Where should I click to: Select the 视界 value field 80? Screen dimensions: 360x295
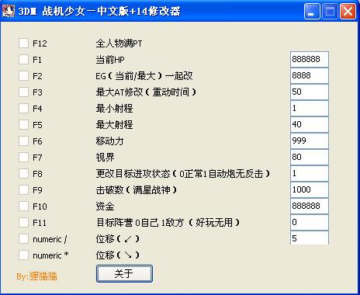click(310, 157)
